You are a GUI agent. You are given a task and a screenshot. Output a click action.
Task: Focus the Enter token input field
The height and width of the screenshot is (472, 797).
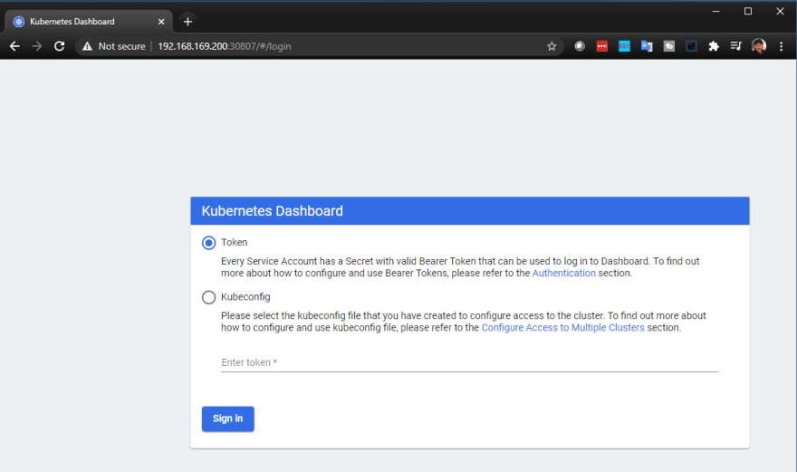[470, 362]
